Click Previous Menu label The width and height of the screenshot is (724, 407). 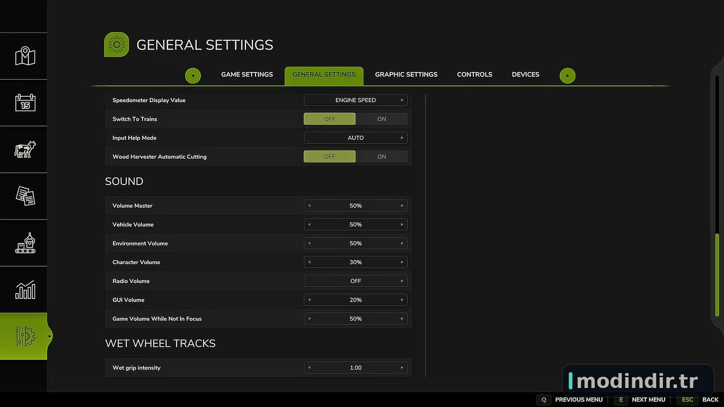(579, 400)
